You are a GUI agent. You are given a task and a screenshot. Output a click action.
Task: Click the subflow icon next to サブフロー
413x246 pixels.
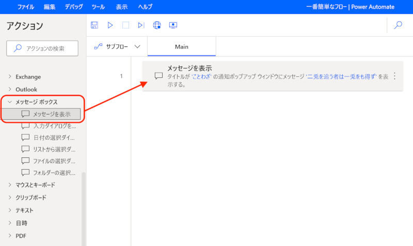click(x=98, y=46)
